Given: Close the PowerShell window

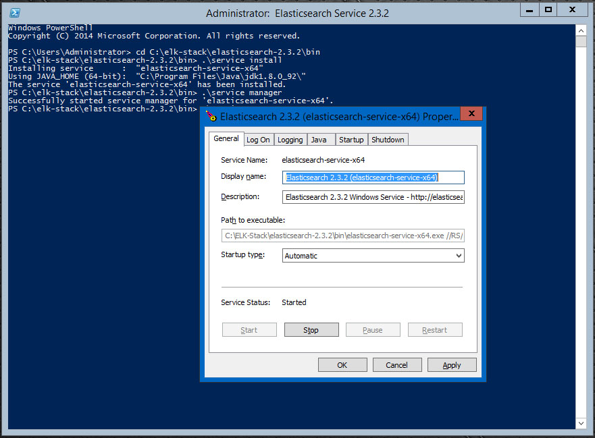Looking at the screenshot, I should (x=572, y=10).
